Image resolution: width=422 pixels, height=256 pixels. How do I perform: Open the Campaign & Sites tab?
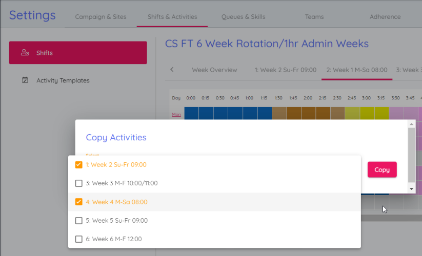coord(101,17)
